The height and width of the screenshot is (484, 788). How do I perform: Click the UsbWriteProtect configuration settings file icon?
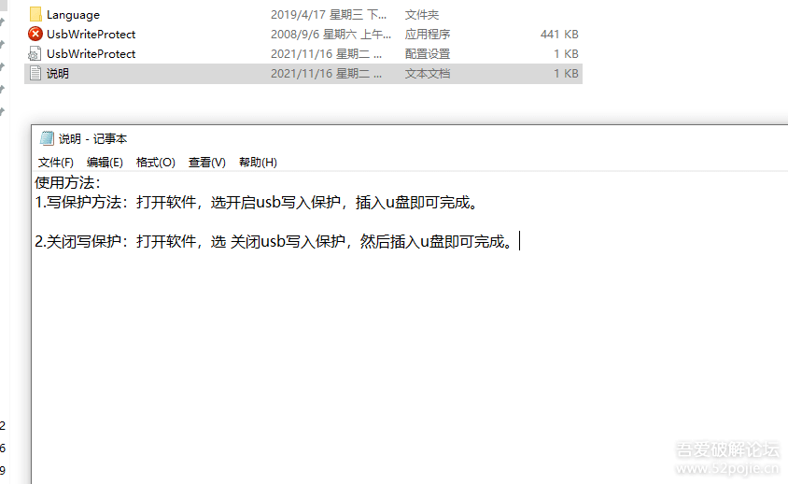(35, 53)
